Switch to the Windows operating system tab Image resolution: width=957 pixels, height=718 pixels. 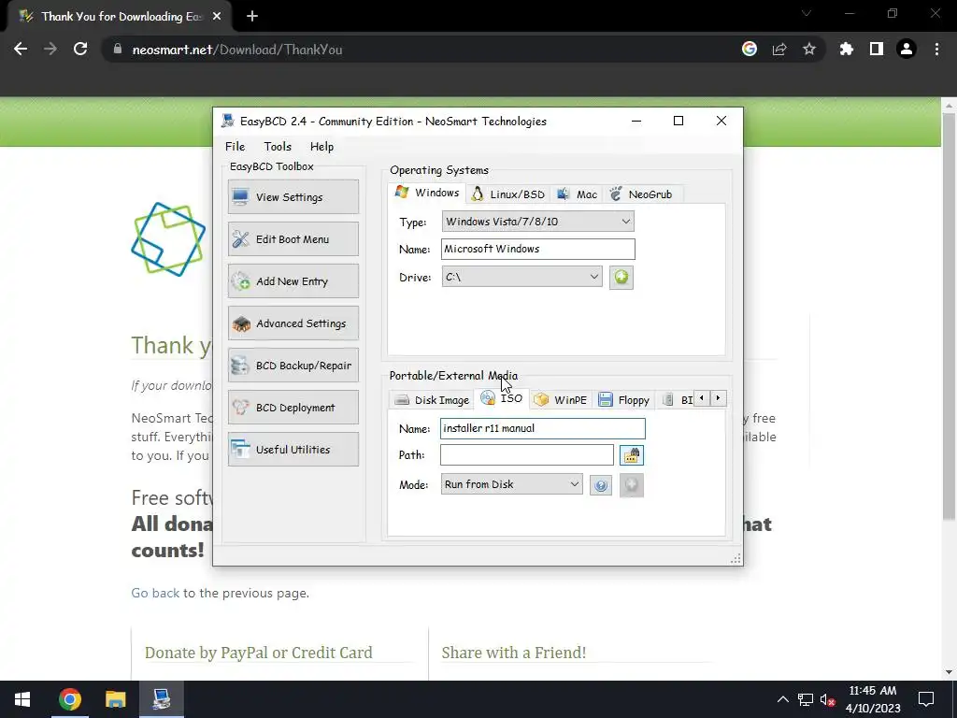[x=427, y=193]
